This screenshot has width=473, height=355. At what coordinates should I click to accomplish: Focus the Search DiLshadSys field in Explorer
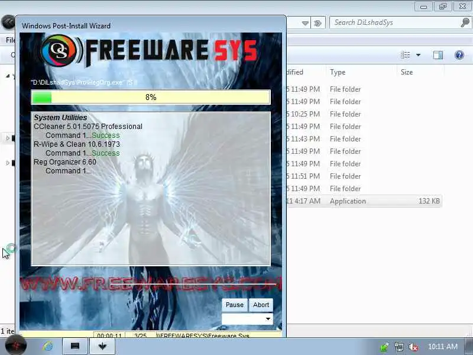click(395, 22)
